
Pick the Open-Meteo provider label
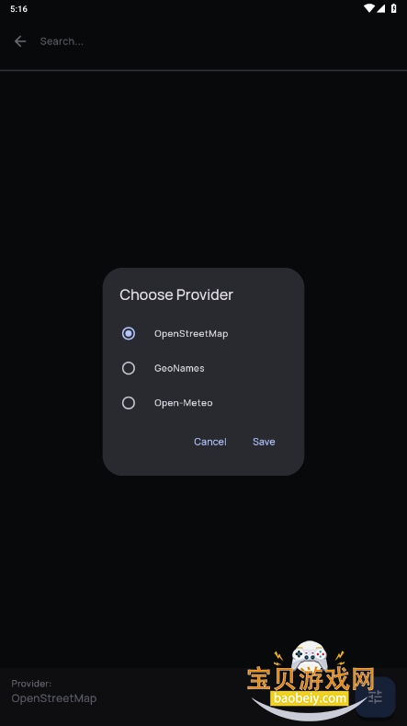(184, 403)
